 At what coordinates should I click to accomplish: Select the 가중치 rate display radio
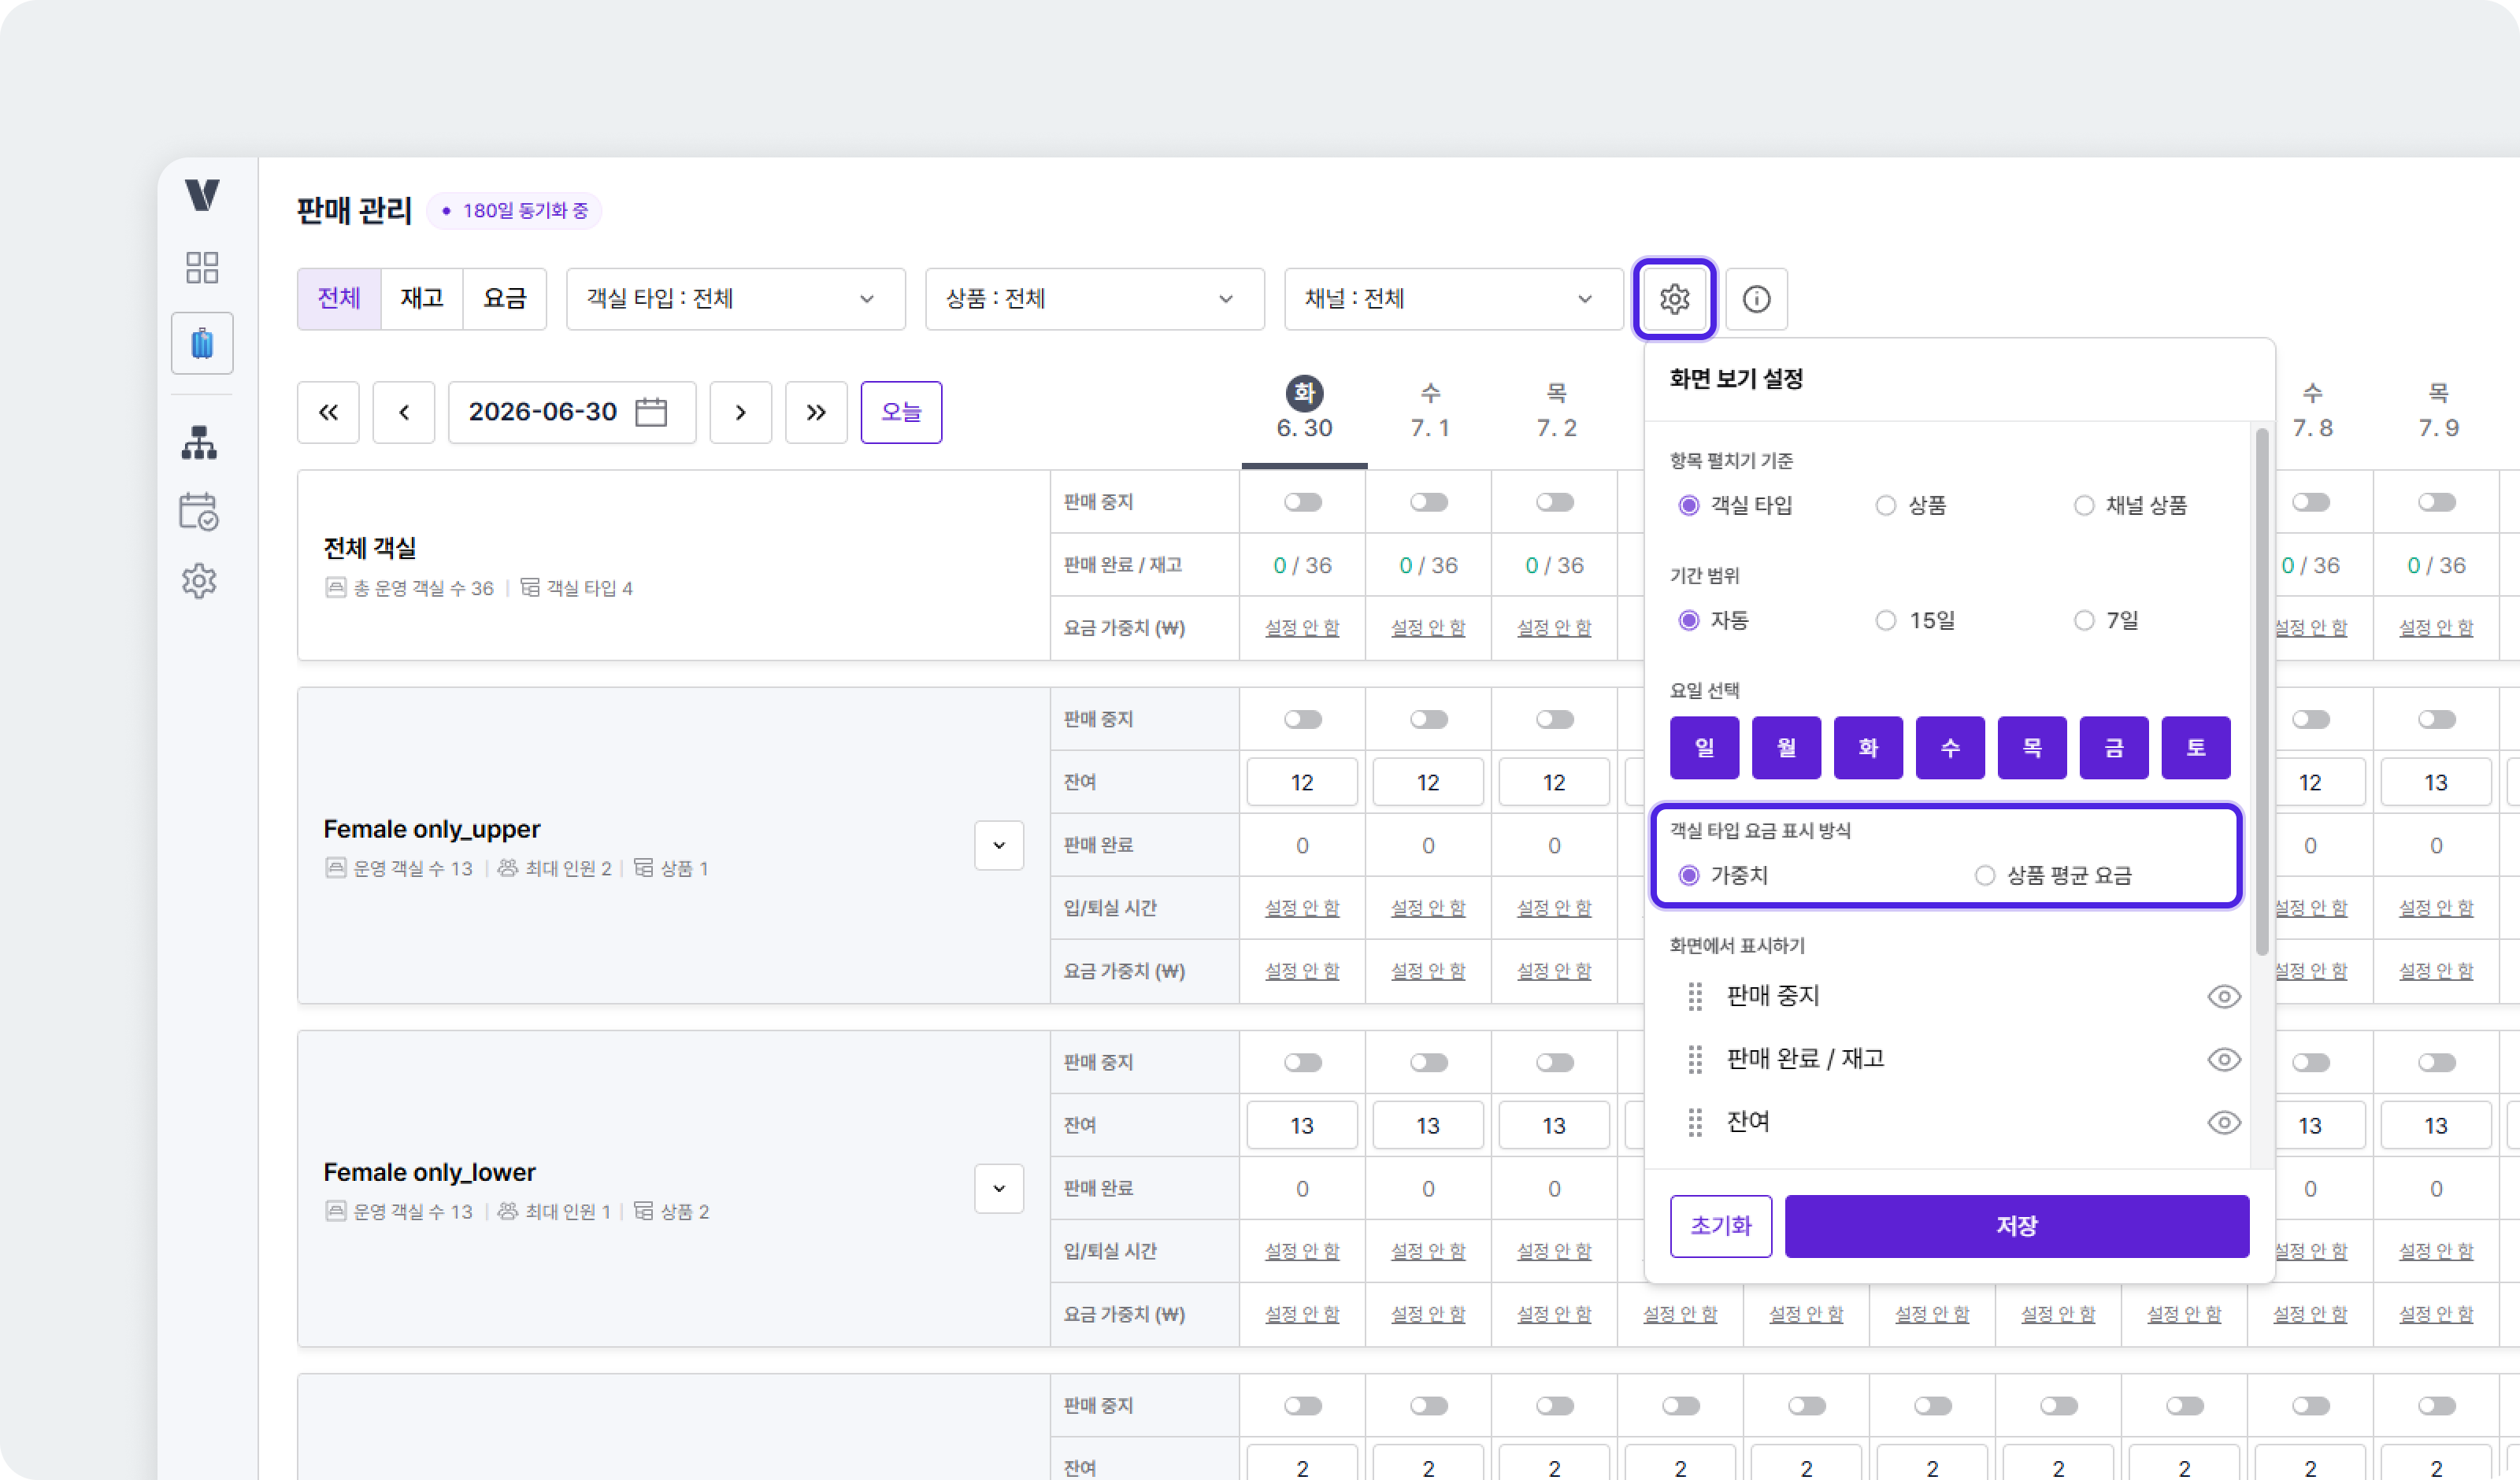1689,875
